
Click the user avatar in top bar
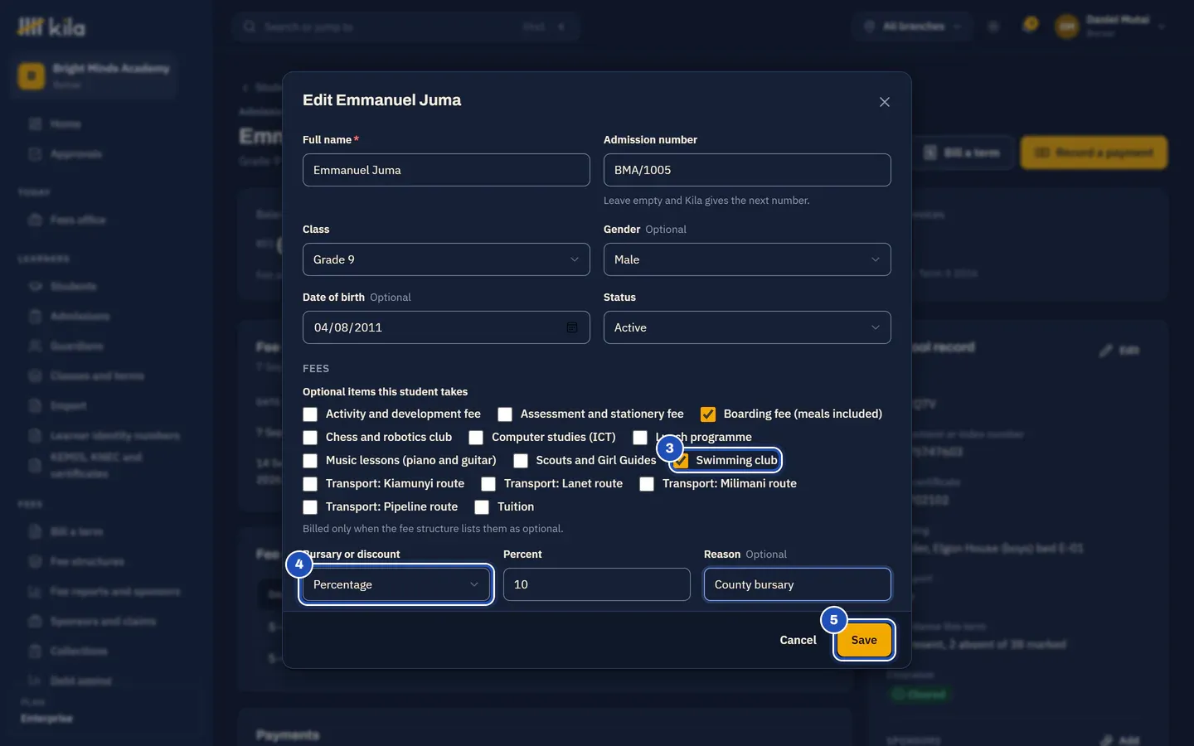click(1067, 27)
